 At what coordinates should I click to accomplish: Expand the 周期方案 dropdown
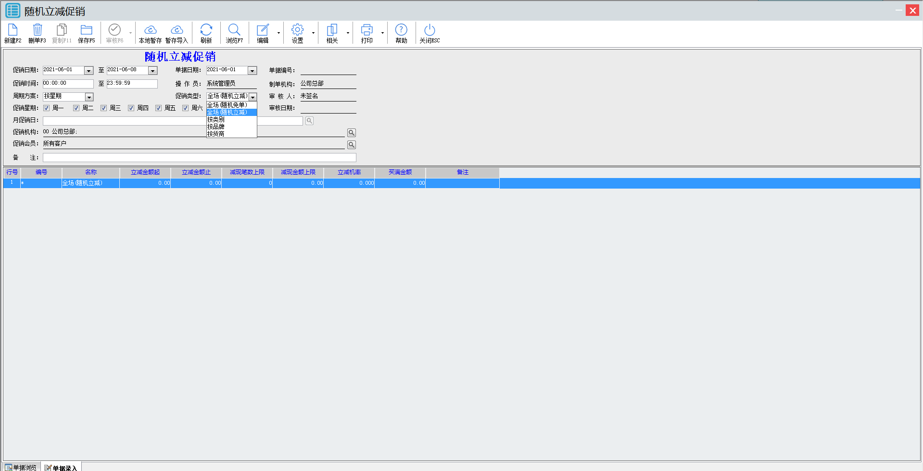point(89,97)
